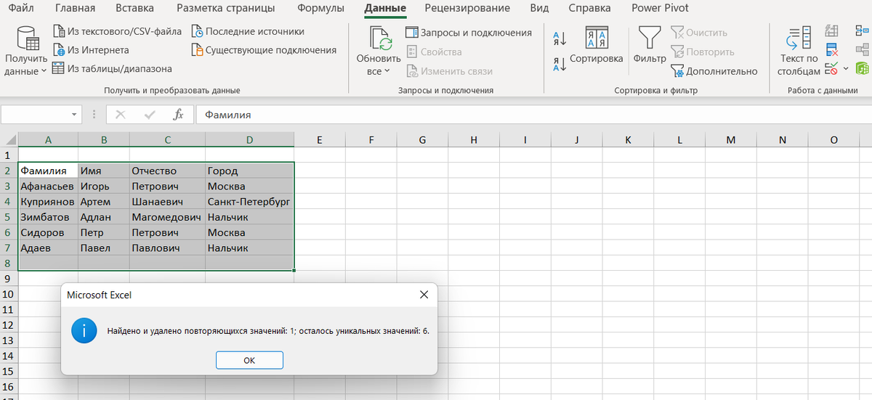Open Дополнительно advanced filter

tap(714, 71)
